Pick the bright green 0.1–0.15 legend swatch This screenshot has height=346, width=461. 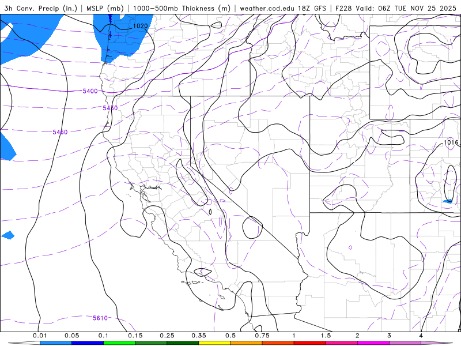(119, 343)
